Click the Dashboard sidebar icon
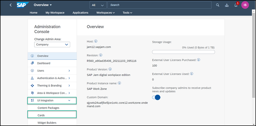 pyautogui.click(x=32, y=63)
